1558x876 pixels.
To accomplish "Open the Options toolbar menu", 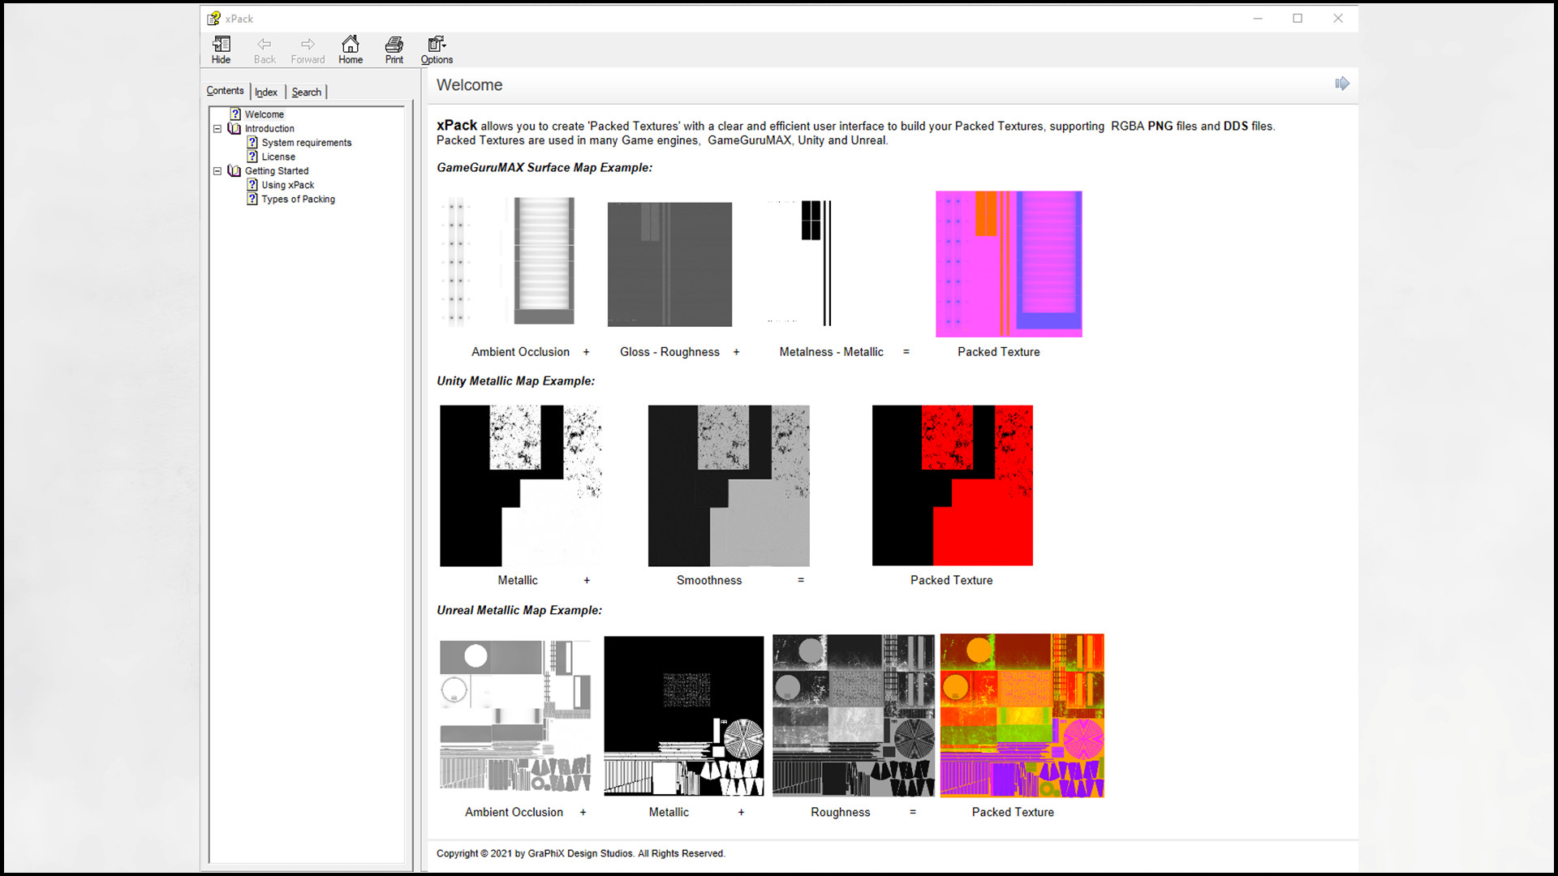I will (437, 49).
